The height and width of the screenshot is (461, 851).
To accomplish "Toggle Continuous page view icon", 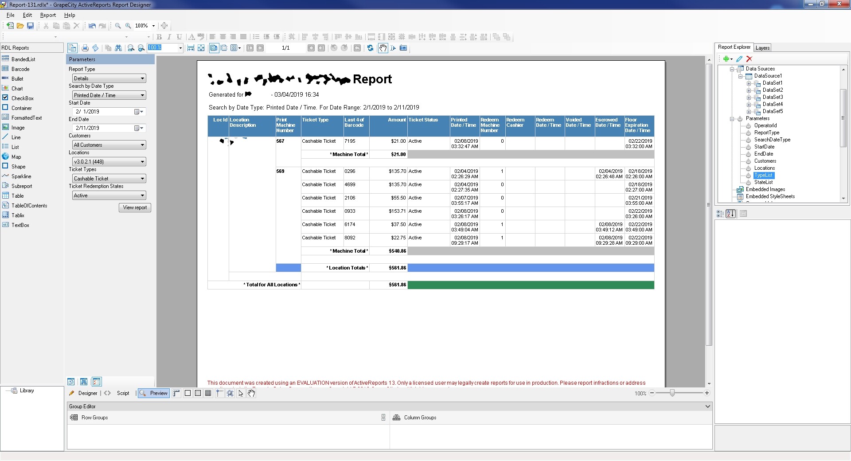I will [224, 48].
